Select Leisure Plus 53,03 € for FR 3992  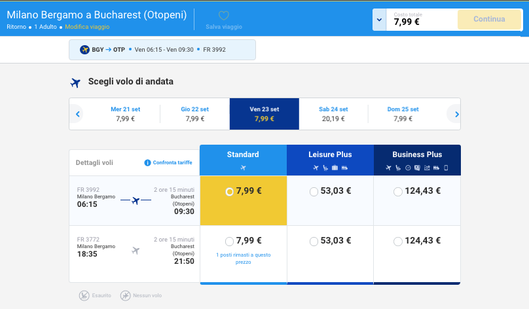pyautogui.click(x=314, y=192)
